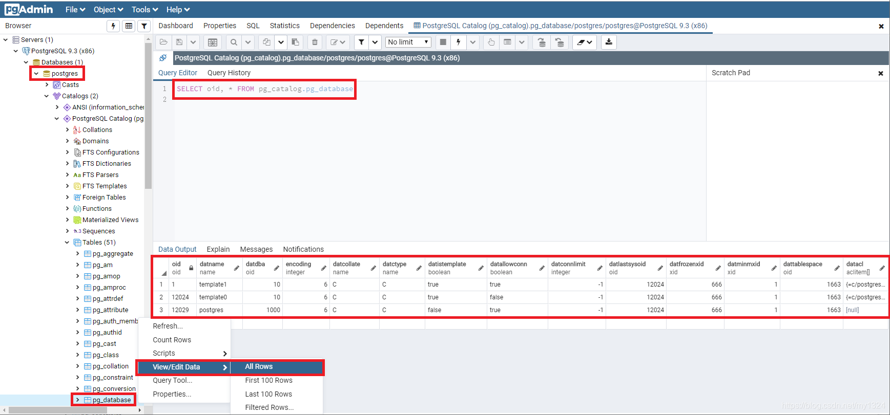The image size is (890, 415).
Task: Click into the SQL query editor text
Action: click(265, 89)
